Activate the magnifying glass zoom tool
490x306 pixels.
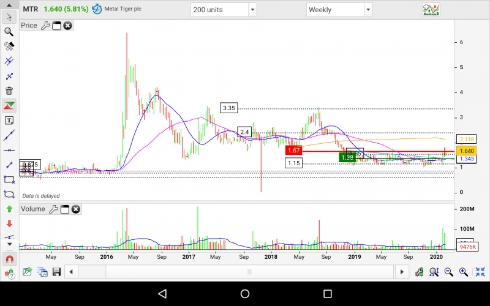(x=9, y=31)
